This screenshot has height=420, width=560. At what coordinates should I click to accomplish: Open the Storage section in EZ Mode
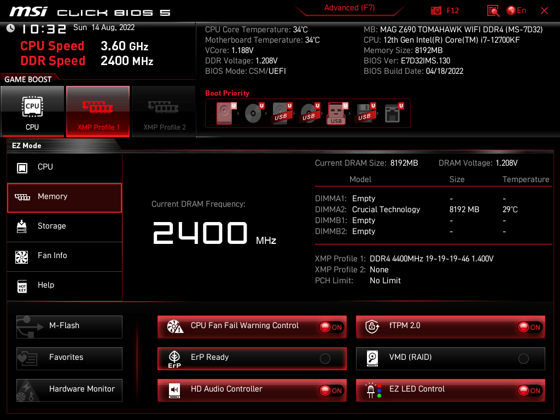[65, 226]
